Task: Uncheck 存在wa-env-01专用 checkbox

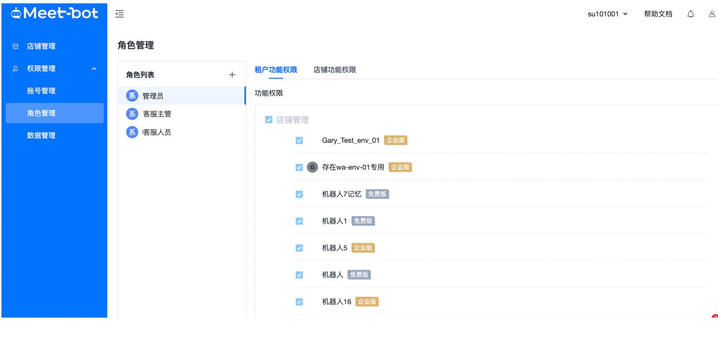Action: pyautogui.click(x=299, y=168)
